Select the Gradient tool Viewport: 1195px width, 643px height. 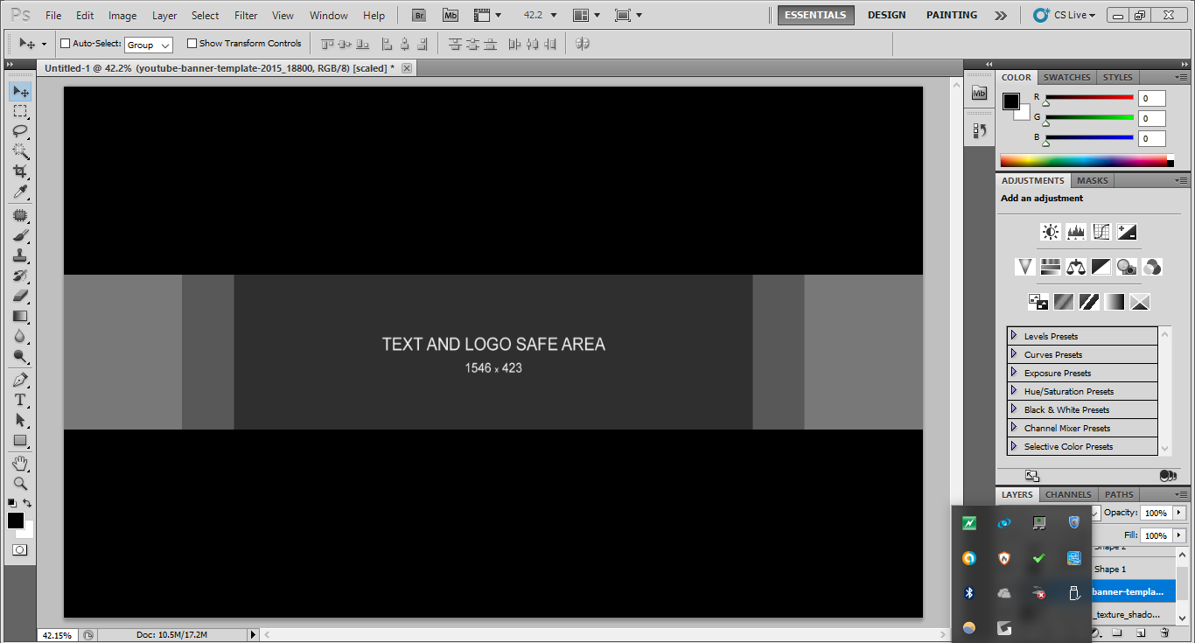pyautogui.click(x=20, y=316)
